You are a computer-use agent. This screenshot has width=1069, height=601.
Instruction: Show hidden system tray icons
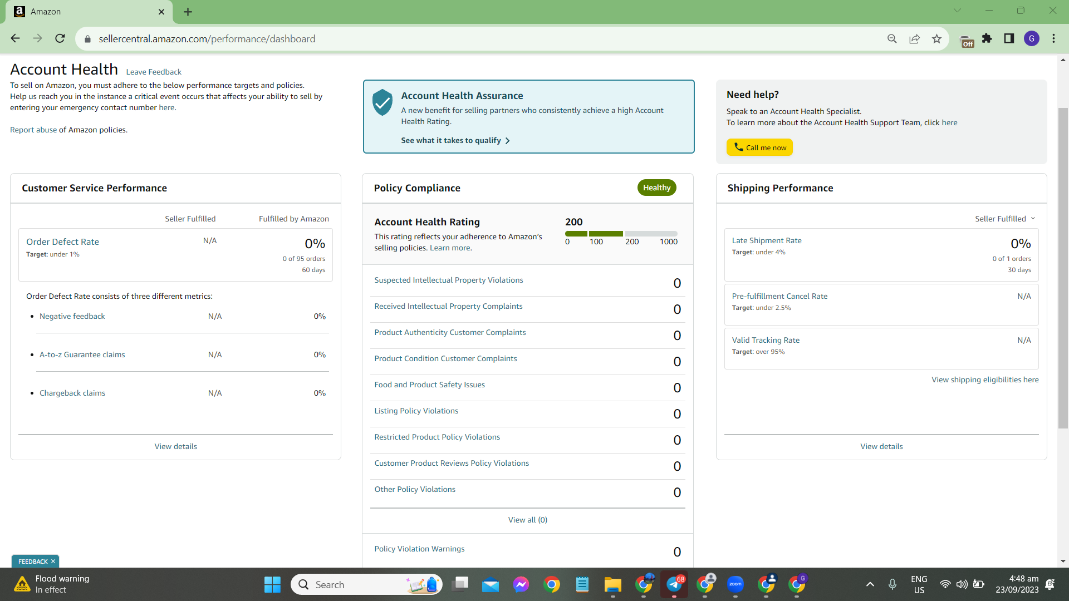(870, 584)
